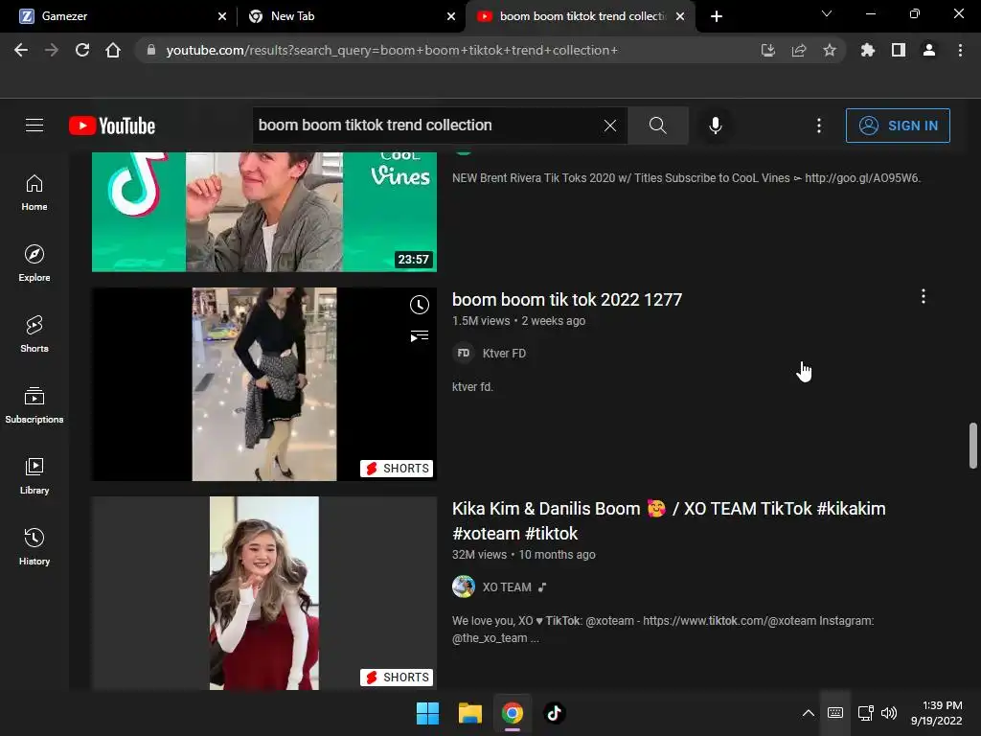Open Library in the sidebar
Image resolution: width=981 pixels, height=736 pixels.
(34, 475)
